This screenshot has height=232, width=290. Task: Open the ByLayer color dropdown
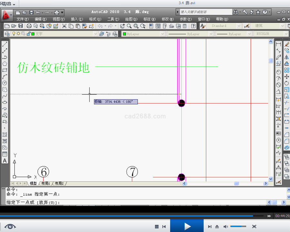162,34
